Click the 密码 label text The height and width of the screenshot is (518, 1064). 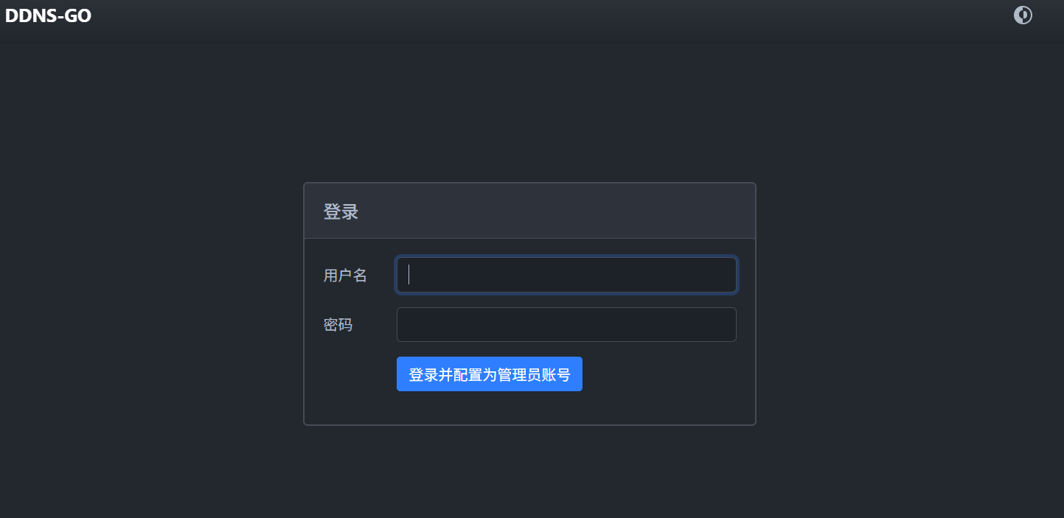(338, 325)
